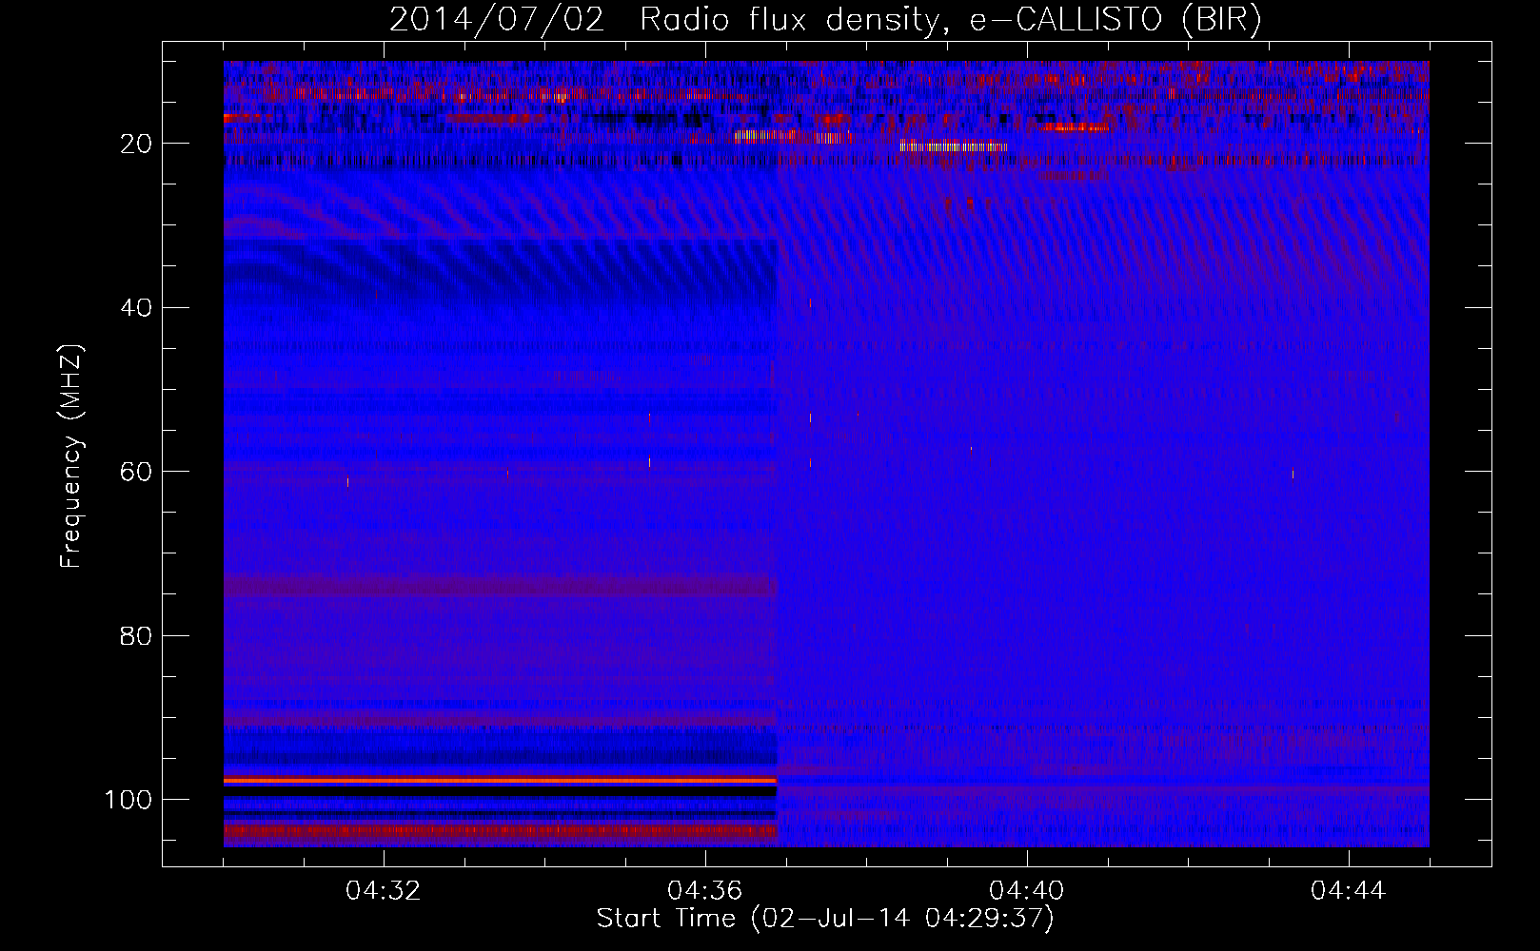Click the 60 frequency tick label

tap(137, 472)
